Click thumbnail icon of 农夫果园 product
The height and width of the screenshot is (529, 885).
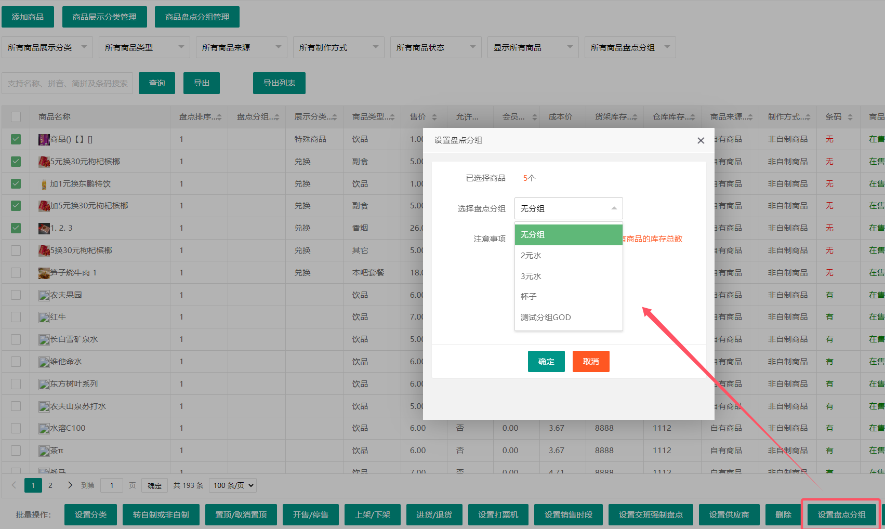44,295
